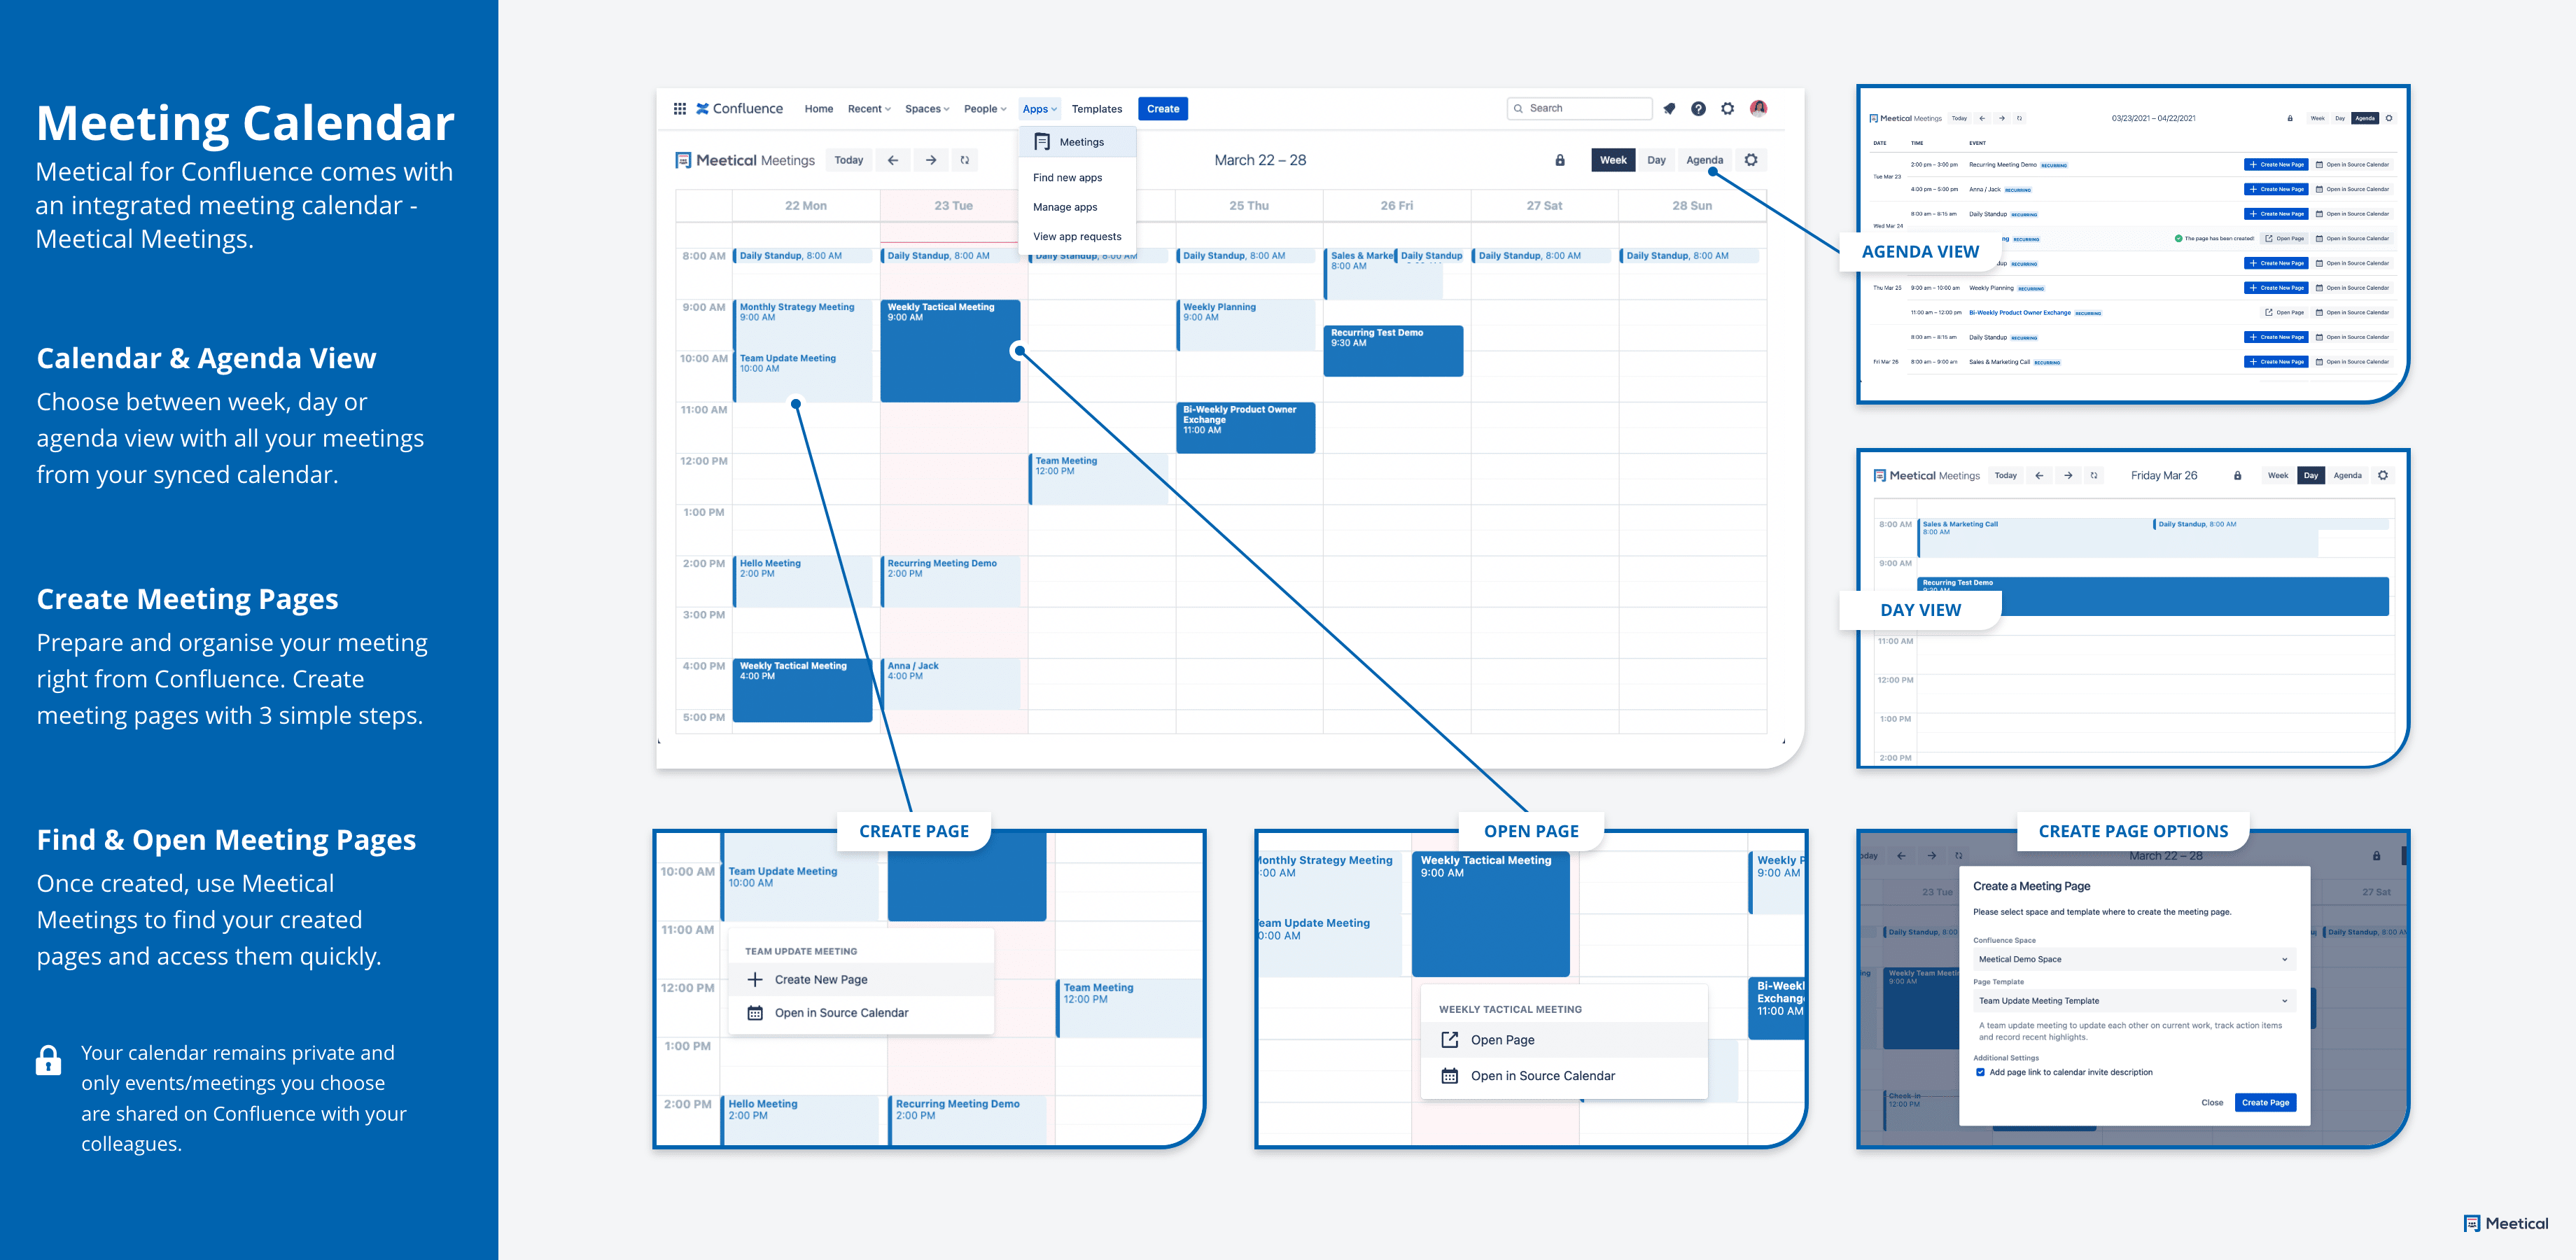
Task: Select Manage apps menu entry
Action: click(x=1065, y=207)
